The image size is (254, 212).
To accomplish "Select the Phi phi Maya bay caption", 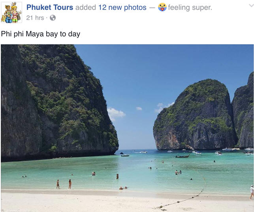I will click(x=41, y=34).
